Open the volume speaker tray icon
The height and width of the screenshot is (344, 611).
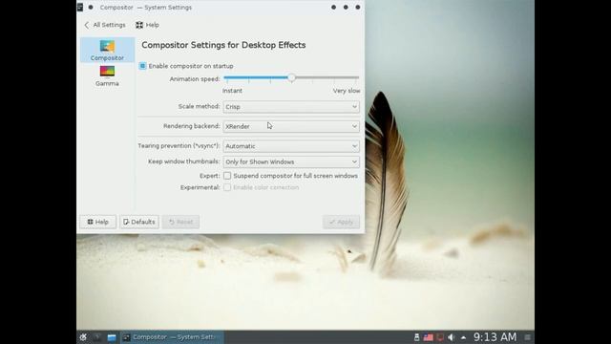[452, 337]
